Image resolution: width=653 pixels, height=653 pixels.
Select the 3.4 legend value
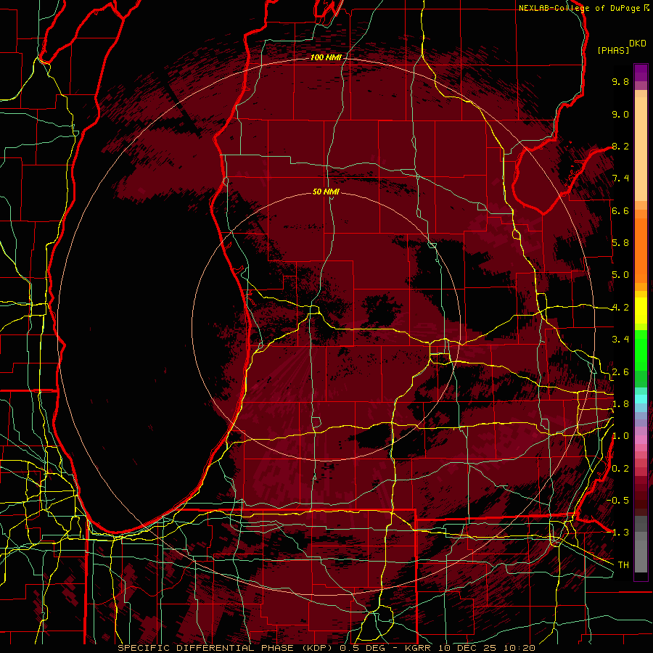620,340
